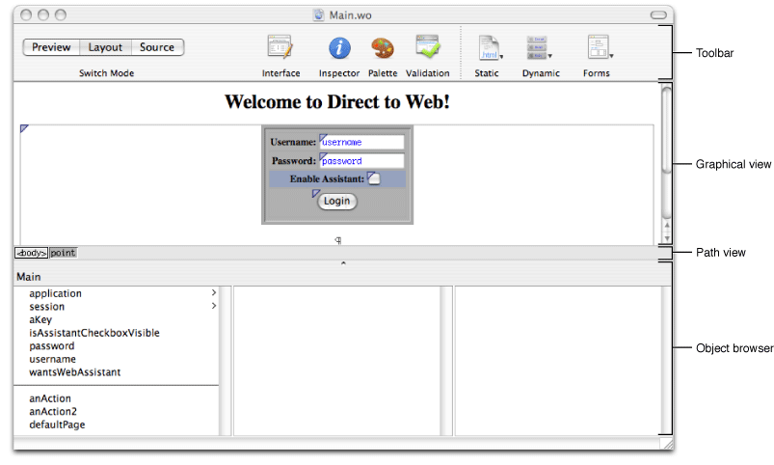Image resolution: width=774 pixels, height=465 pixels.
Task: Click the Username text field
Action: (361, 142)
